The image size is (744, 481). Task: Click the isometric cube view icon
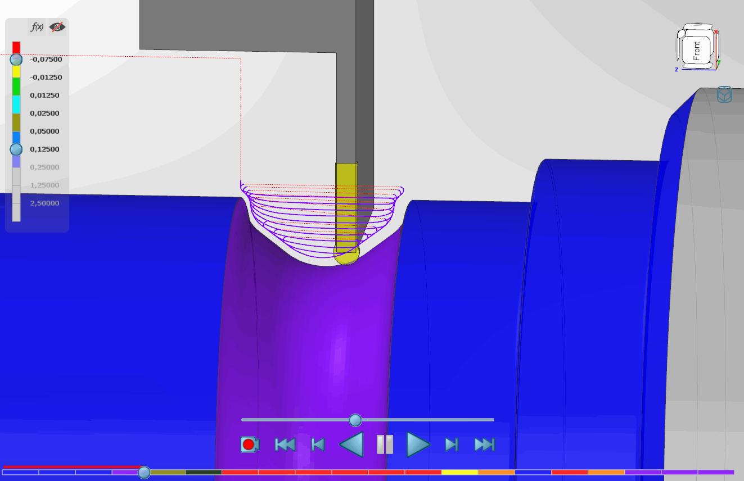[x=724, y=95]
